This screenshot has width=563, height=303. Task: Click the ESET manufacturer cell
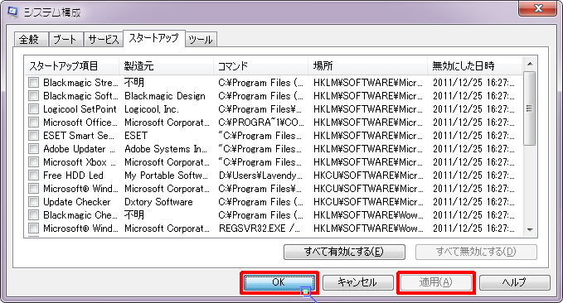(x=136, y=136)
